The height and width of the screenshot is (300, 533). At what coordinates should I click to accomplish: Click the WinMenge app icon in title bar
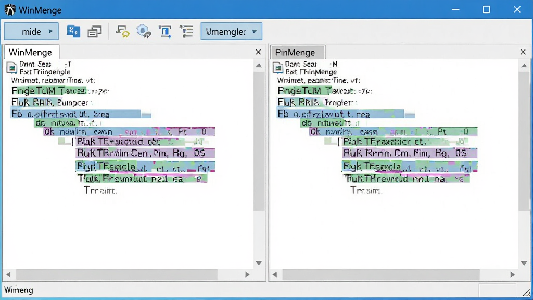pos(10,10)
